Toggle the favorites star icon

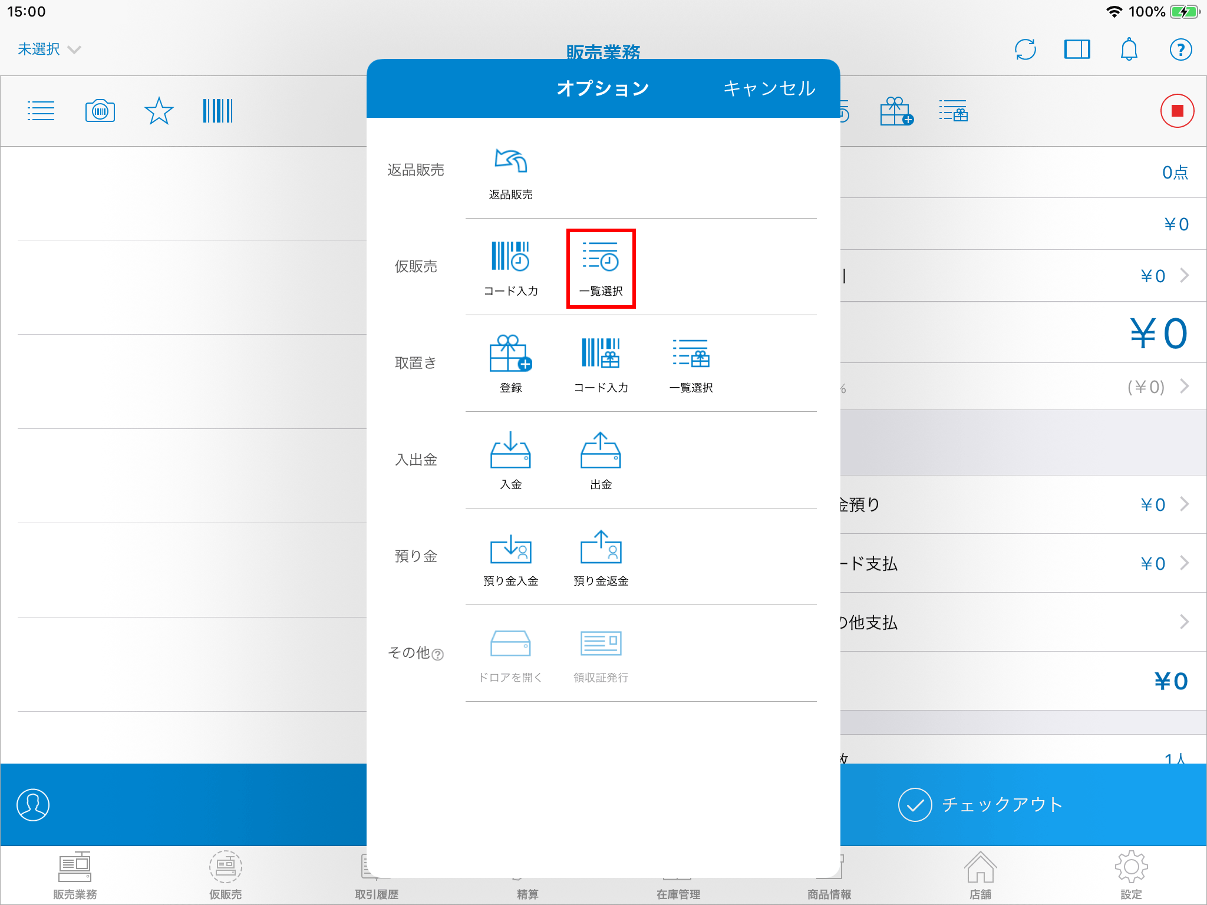159,111
